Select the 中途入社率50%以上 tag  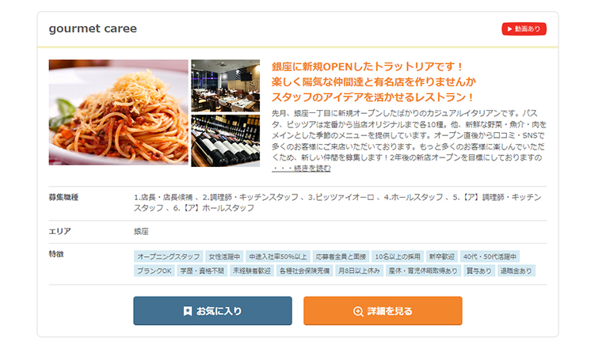(278, 256)
